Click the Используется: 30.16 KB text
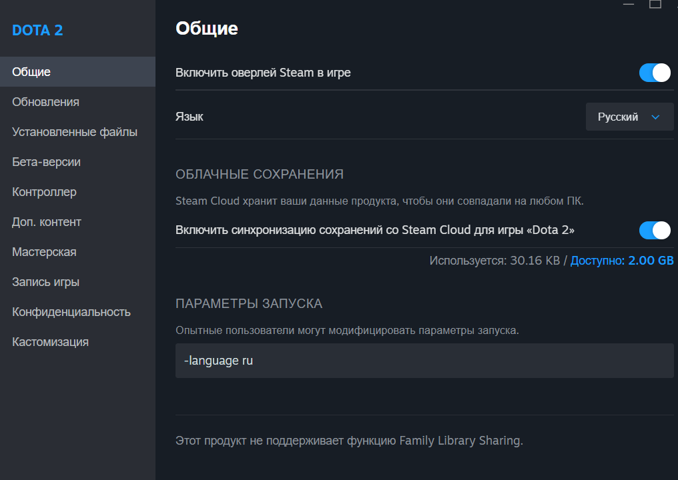The height and width of the screenshot is (480, 678). tap(495, 261)
